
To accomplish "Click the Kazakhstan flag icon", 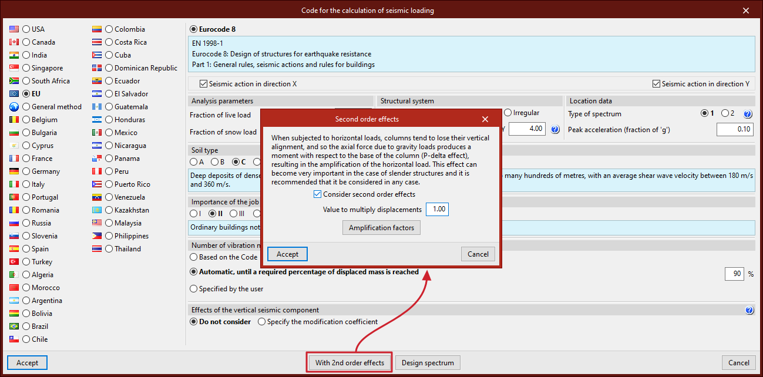I will coord(97,210).
